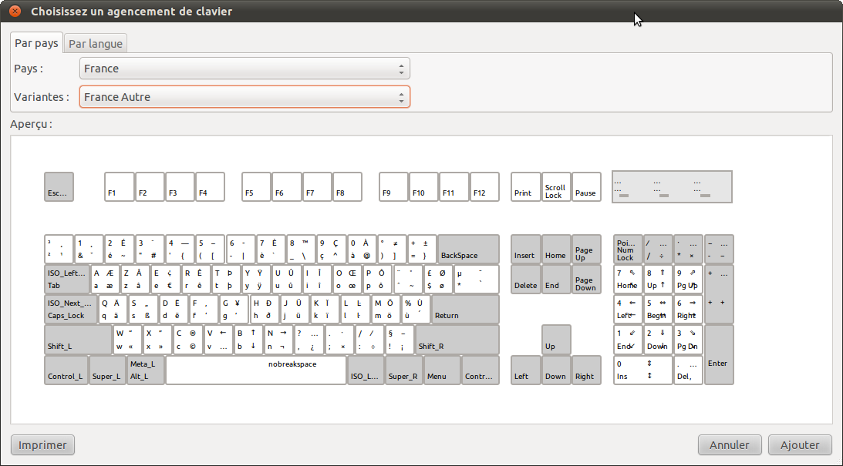This screenshot has width=843, height=466.
Task: Select the Control_L key in the preview
Action: click(66, 370)
